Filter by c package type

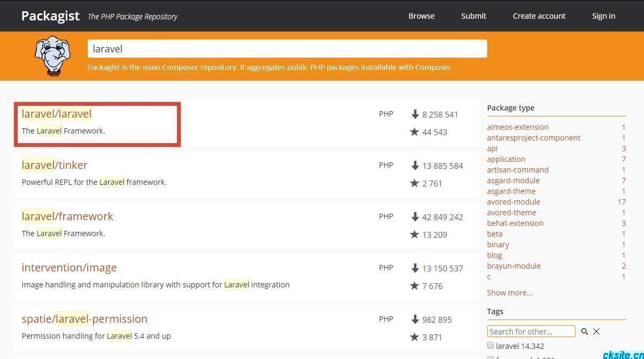(x=489, y=277)
